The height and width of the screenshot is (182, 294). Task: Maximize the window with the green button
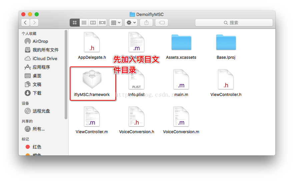click(x=37, y=14)
